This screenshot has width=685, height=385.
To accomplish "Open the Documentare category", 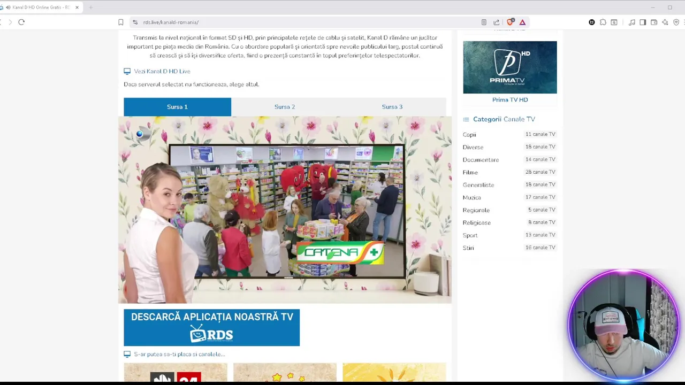I will pos(481,160).
